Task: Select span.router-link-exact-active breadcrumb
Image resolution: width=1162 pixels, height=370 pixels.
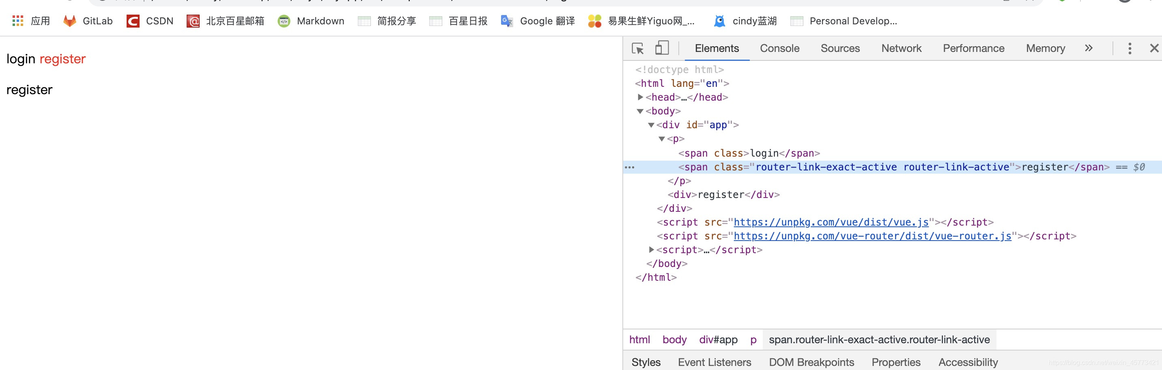Action: click(x=879, y=340)
